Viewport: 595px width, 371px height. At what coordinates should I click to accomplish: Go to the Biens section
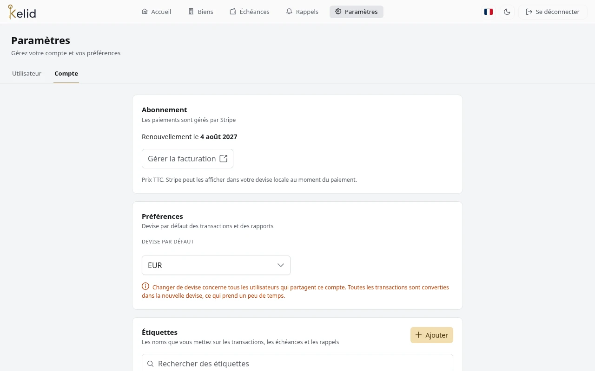(200, 12)
